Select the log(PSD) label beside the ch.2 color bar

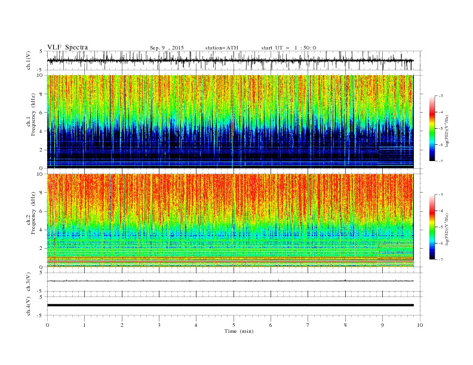coord(447,230)
